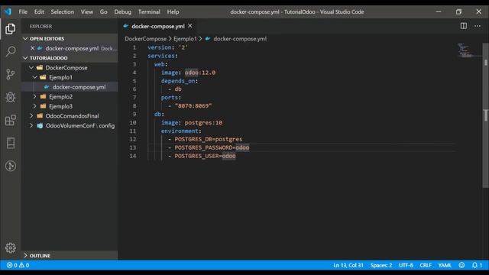Open the File menu
Image resolution: width=489 pixels, height=275 pixels.
[23, 12]
